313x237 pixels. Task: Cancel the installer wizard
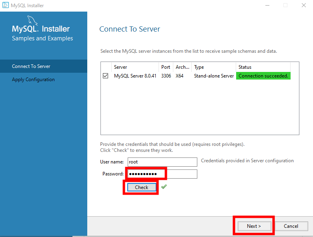291,226
